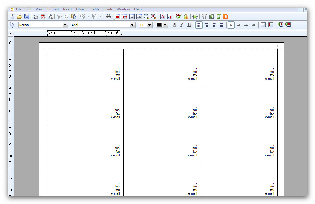The height and width of the screenshot is (204, 315).
Task: Select justified text alignment
Action: [222, 25]
